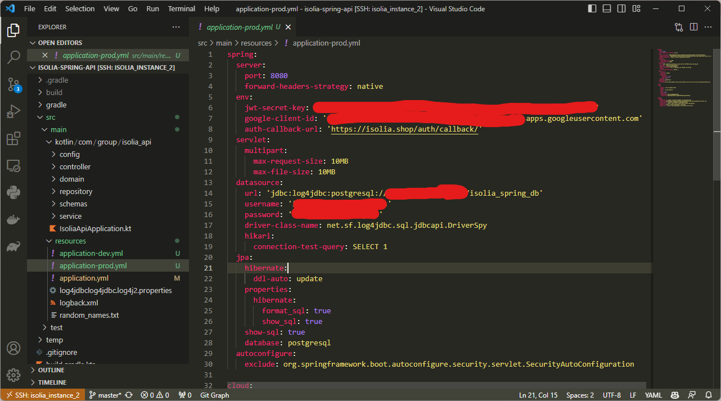The image size is (721, 401).
Task: Collapse the Open Editors section
Action: pyautogui.click(x=108, y=43)
